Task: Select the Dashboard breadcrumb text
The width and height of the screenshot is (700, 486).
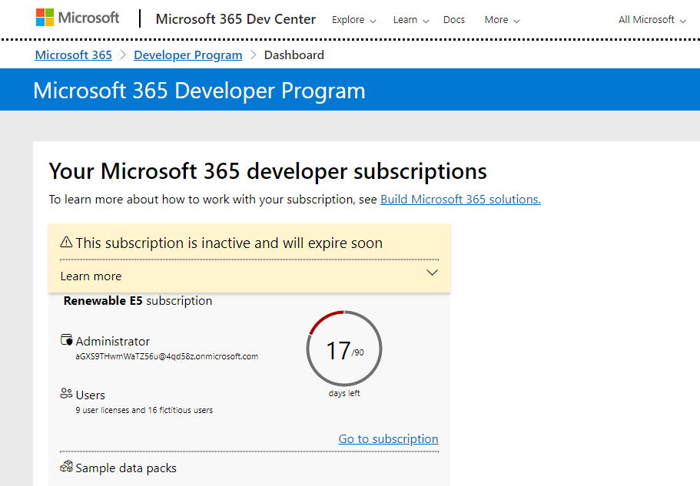Action: (x=294, y=55)
